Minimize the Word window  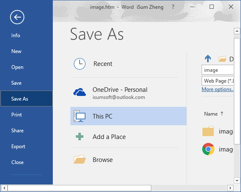192,7
